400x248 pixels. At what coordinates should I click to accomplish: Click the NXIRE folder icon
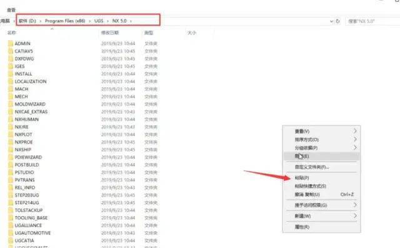pos(11,127)
